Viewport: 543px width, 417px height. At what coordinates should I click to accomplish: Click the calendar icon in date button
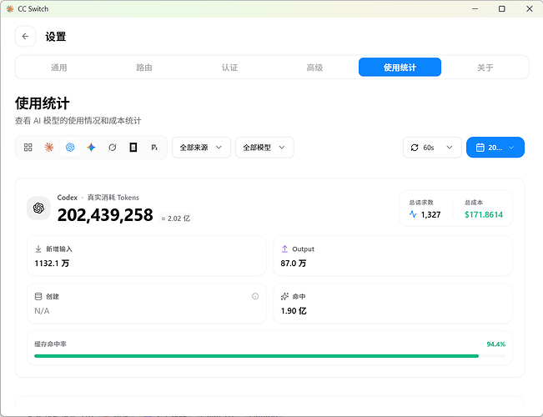pos(480,148)
